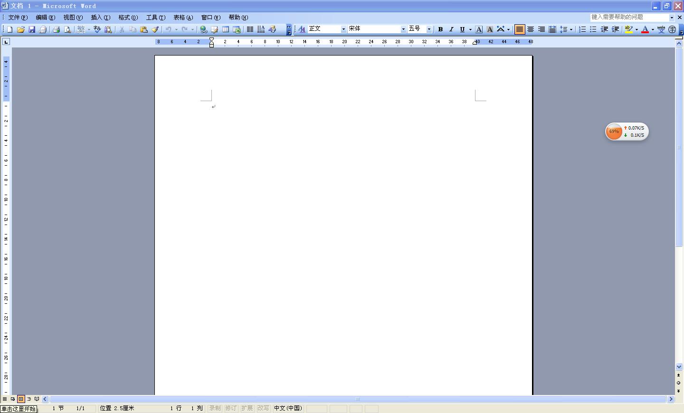Set paragraph alignment to center
The height and width of the screenshot is (413, 684).
click(x=531, y=29)
